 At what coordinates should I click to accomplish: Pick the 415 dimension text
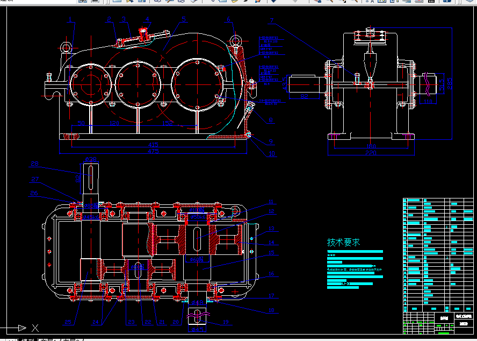click(x=153, y=145)
